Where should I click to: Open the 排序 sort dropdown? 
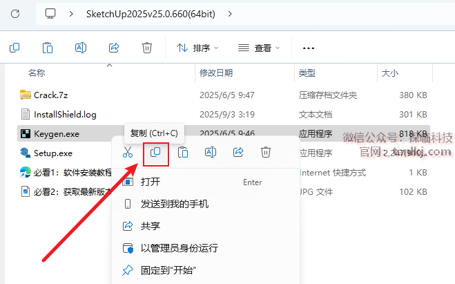point(197,48)
